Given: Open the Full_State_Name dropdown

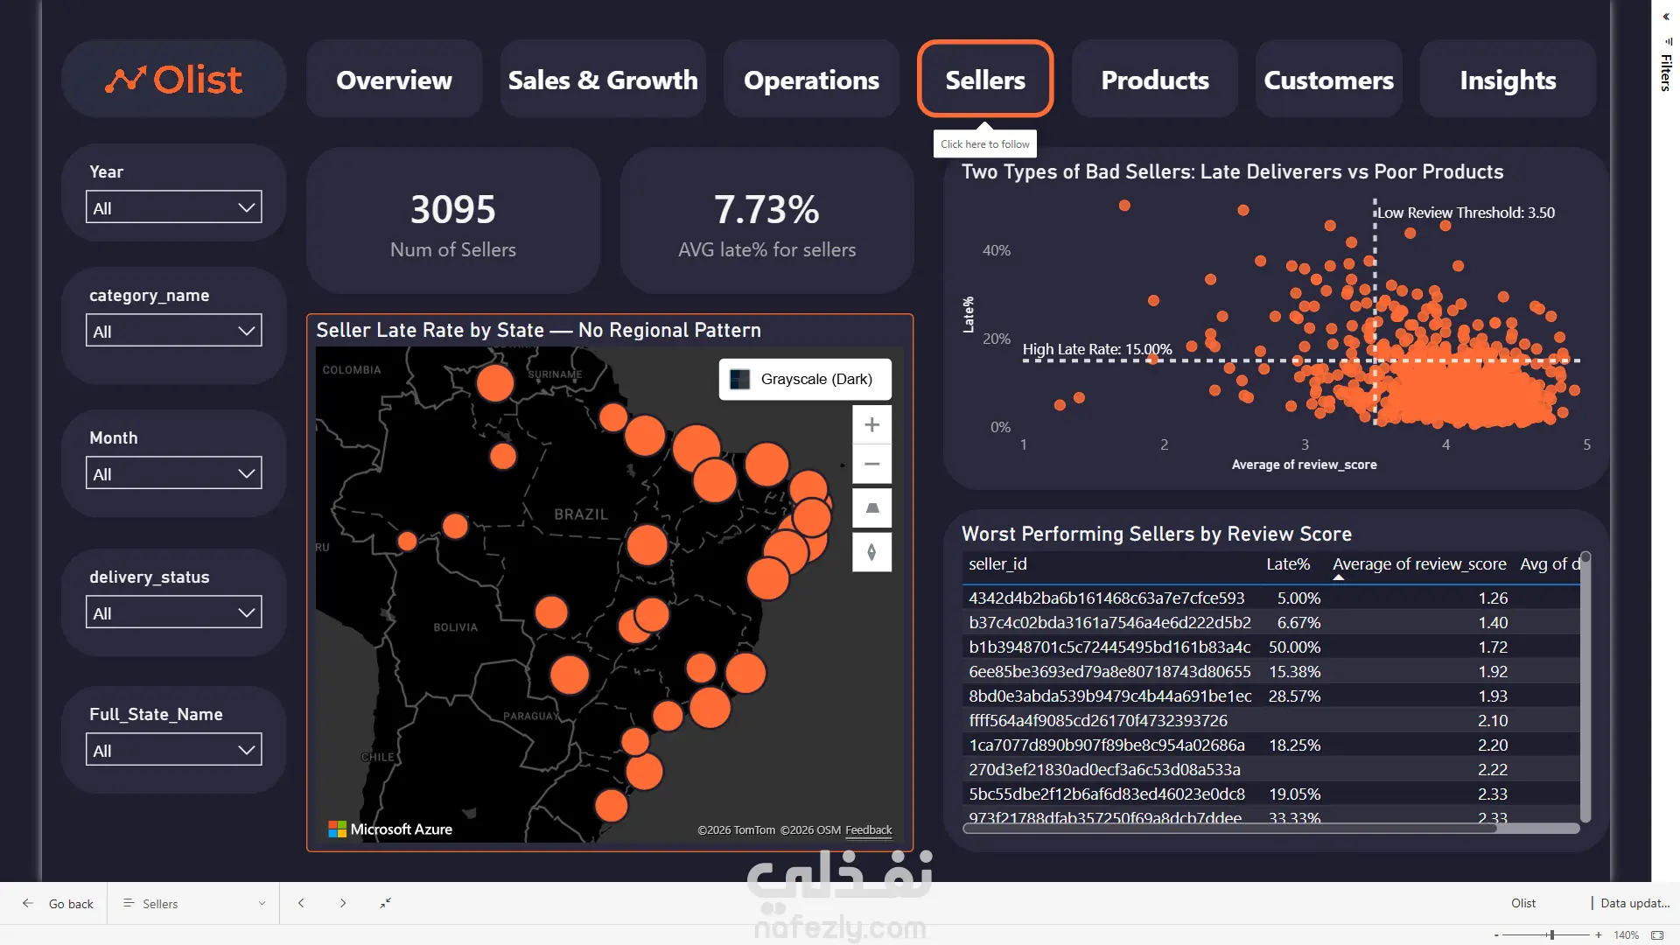Looking at the screenshot, I should [173, 750].
